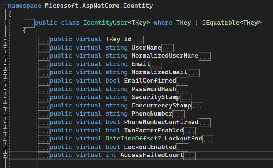The image size is (273, 168).
Task: Click the PhoneNumberConfirmed identifier
Action: [x=161, y=122]
